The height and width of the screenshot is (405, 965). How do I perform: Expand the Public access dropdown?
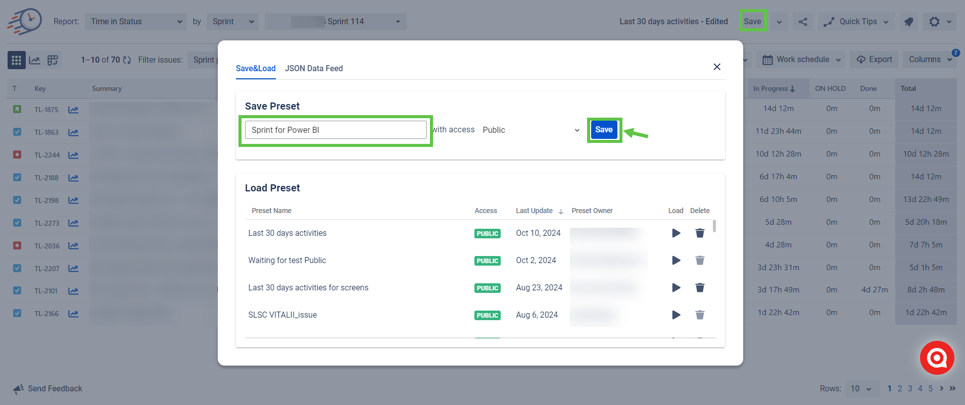(x=530, y=130)
